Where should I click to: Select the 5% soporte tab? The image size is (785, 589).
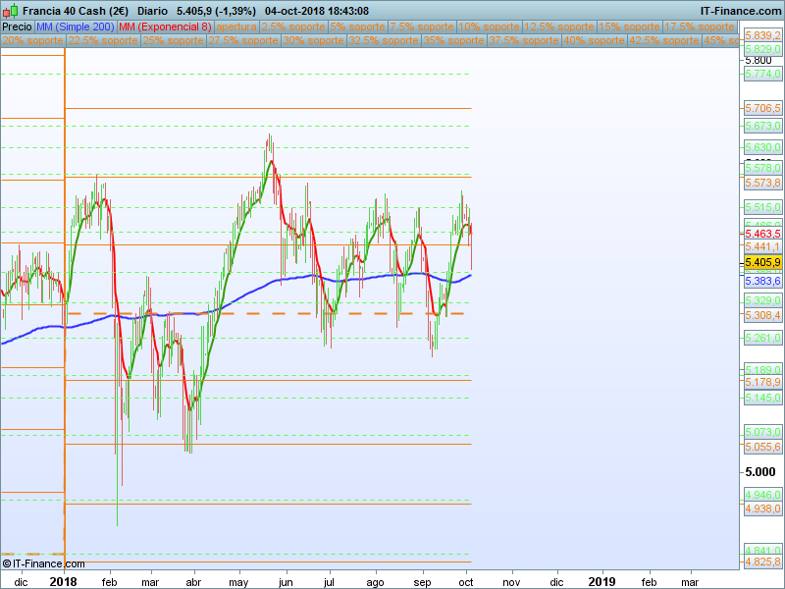pyautogui.click(x=357, y=27)
